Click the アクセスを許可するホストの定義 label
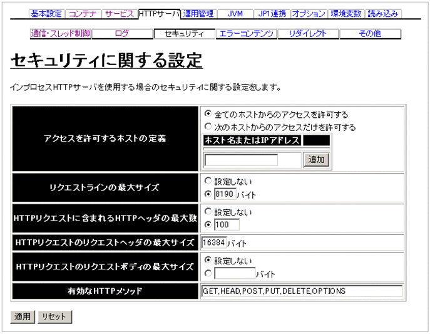 tap(105, 138)
